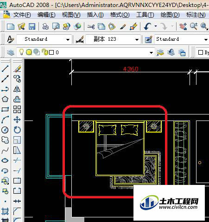Open the undo history dropdown arrow
Viewport: 209px width, 222px height.
pyautogui.click(x=156, y=26)
